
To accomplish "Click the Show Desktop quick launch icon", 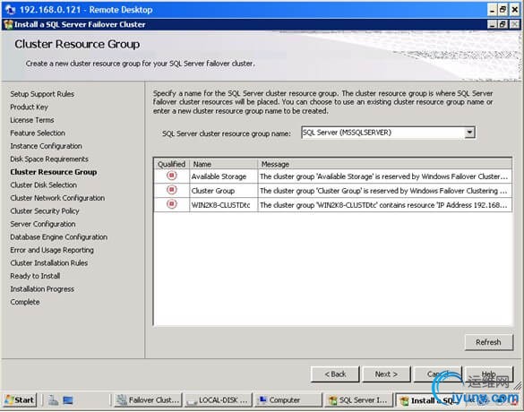I will tap(68, 400).
